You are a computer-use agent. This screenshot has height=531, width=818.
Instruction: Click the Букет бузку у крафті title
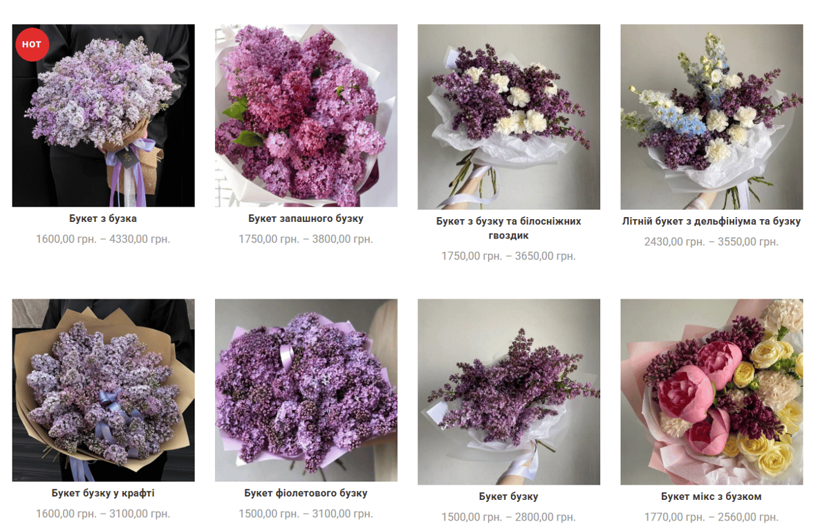103,493
